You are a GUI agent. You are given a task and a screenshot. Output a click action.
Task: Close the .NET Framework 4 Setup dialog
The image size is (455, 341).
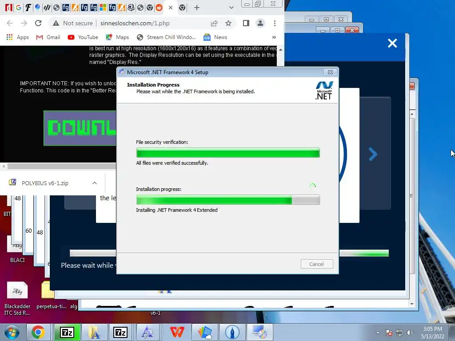click(x=330, y=72)
